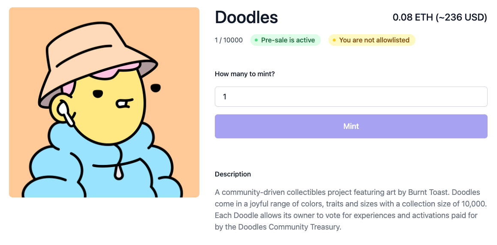497x245 pixels.
Task: Click the Description heading
Action: pyautogui.click(x=233, y=174)
